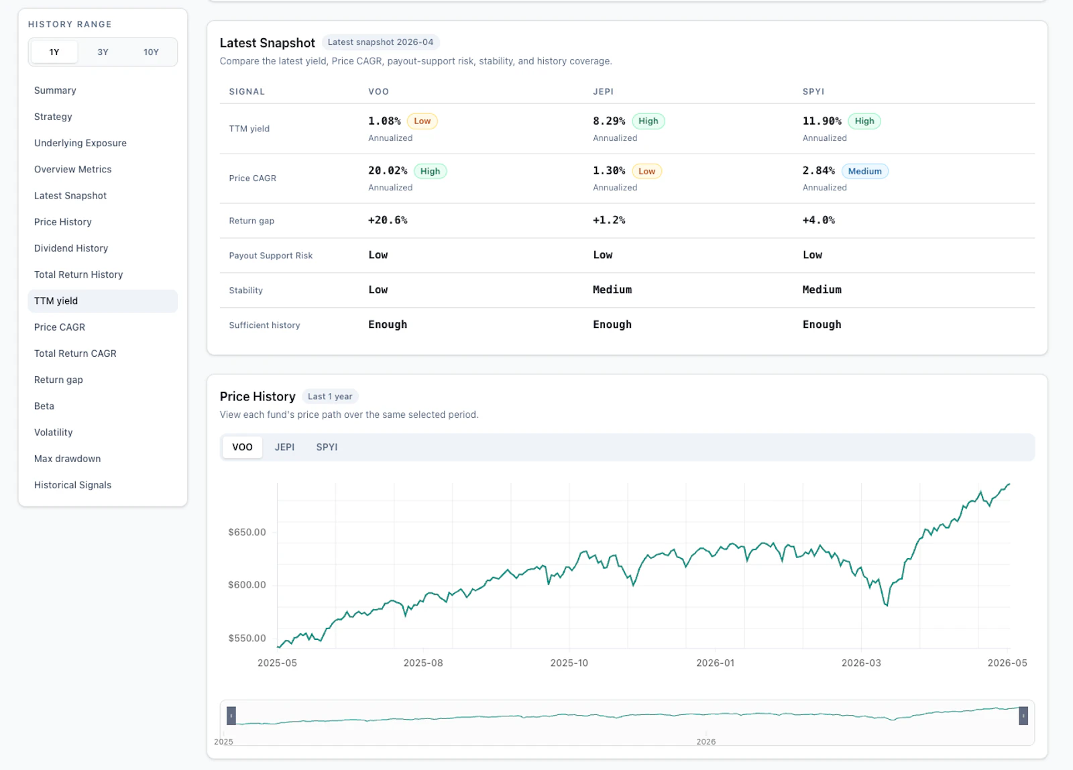Select the 1Y history range

[54, 52]
